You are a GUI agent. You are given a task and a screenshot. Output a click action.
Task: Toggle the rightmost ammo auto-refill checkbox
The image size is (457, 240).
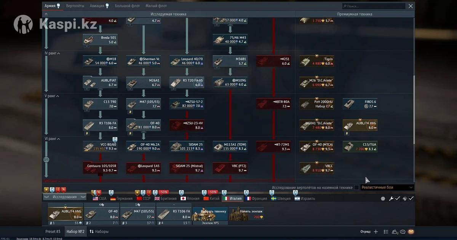click(411, 199)
